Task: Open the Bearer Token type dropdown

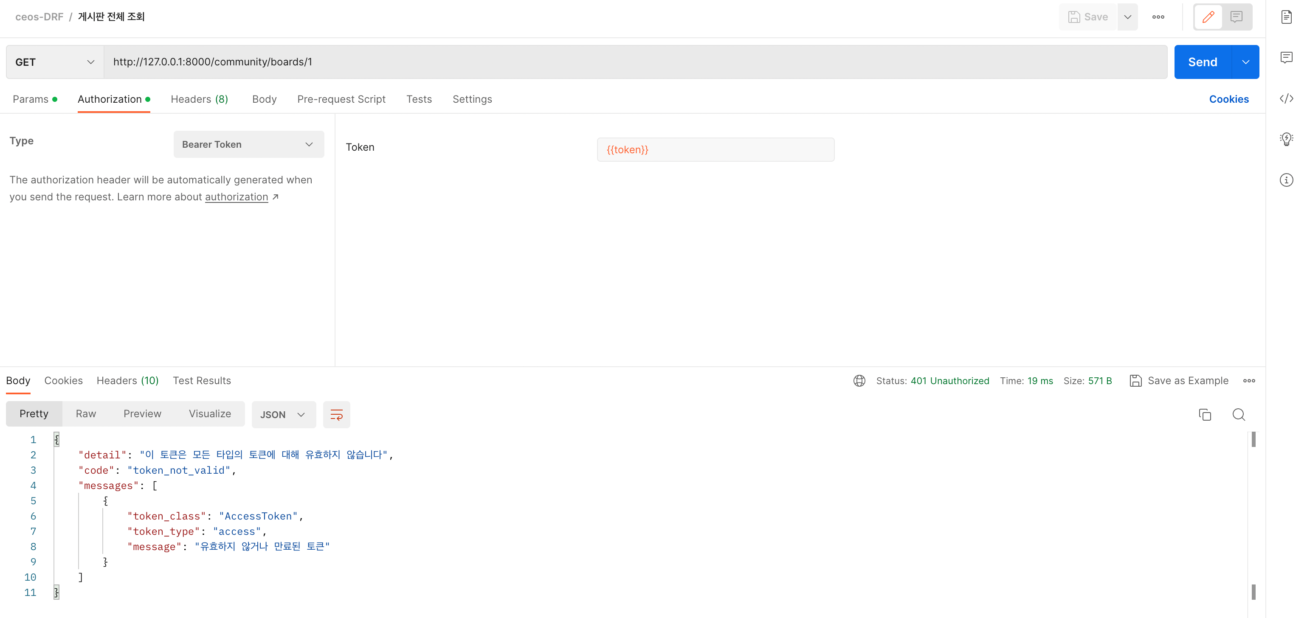Action: click(248, 144)
